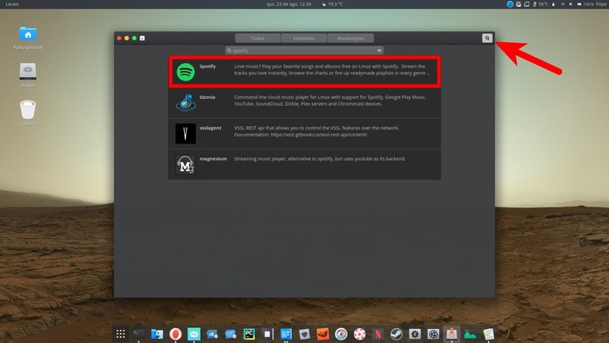Click the 'Streaming music player' magnesium description
The height and width of the screenshot is (343, 609).
point(319,158)
